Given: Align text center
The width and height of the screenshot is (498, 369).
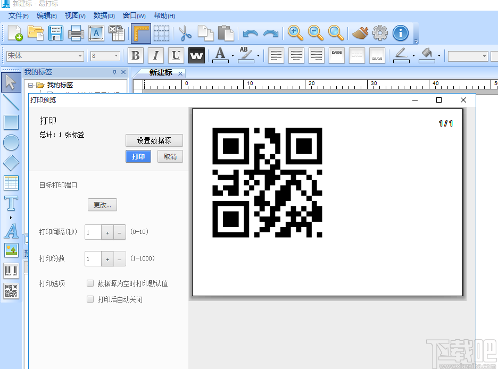Looking at the screenshot, I should pyautogui.click(x=296, y=55).
